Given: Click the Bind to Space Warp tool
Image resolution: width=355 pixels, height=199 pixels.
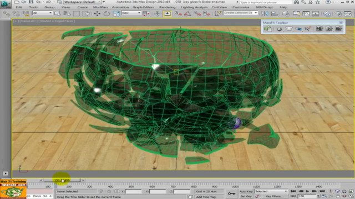Looking at the screenshot, I should [26, 13].
